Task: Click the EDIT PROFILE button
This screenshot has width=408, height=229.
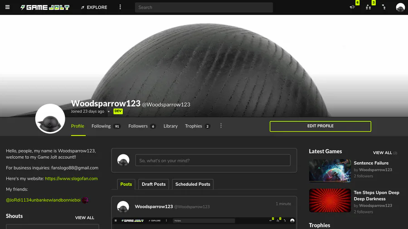Action: click(321, 126)
